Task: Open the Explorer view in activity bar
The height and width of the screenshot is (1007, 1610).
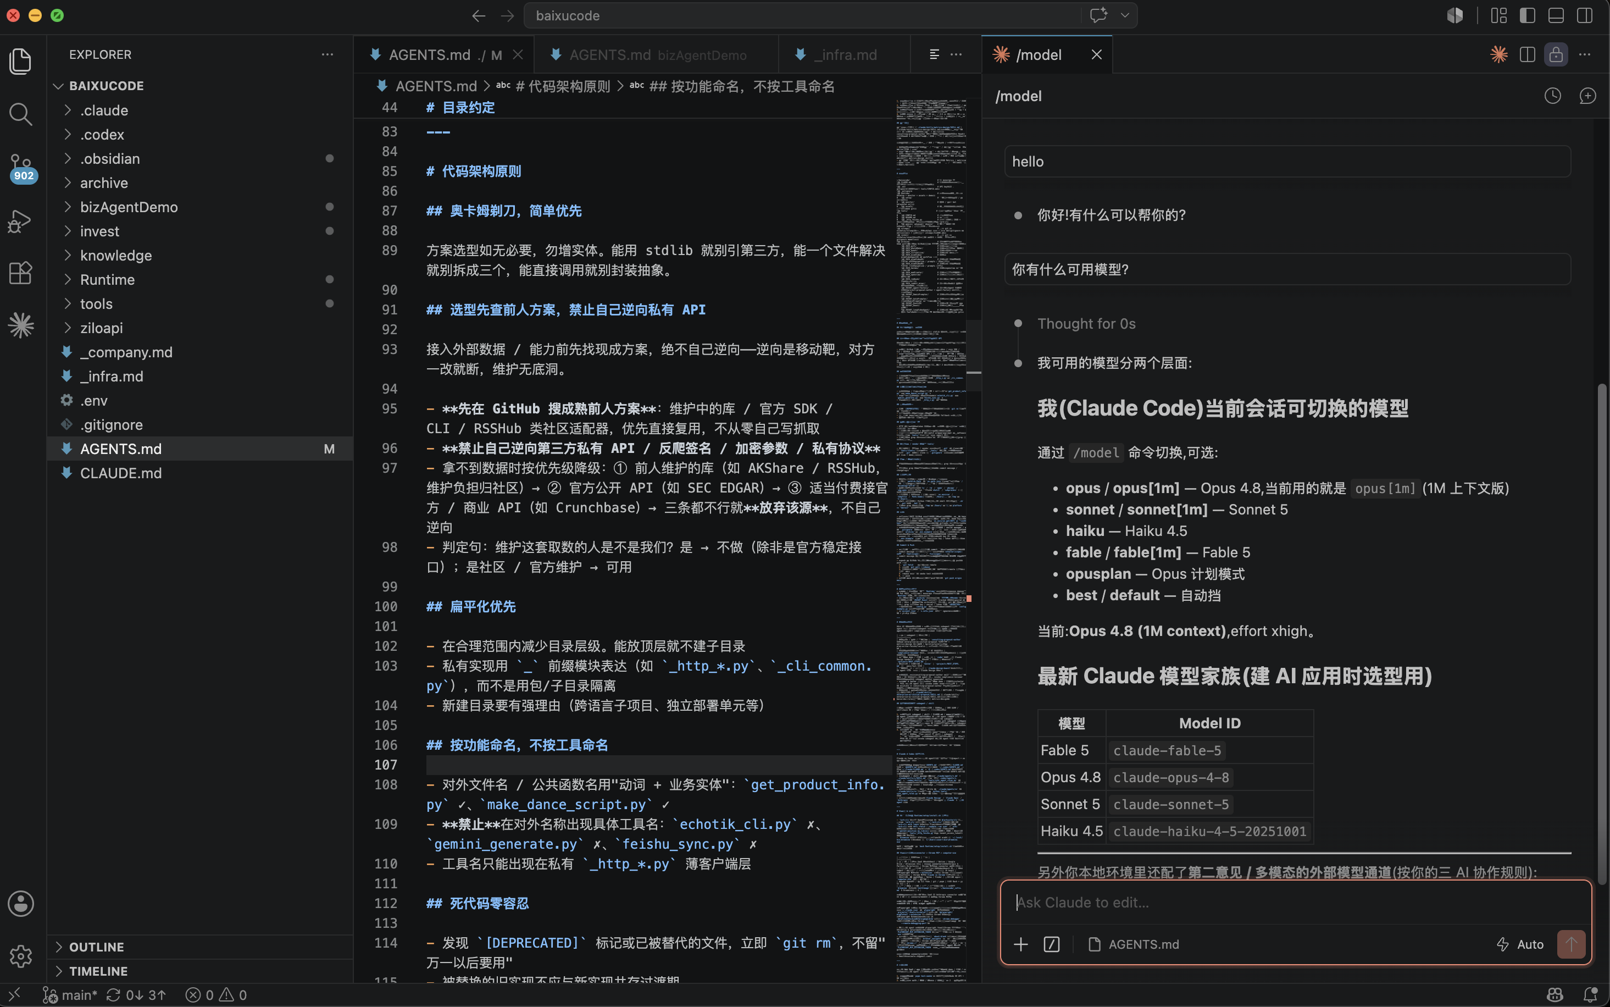Action: point(21,61)
